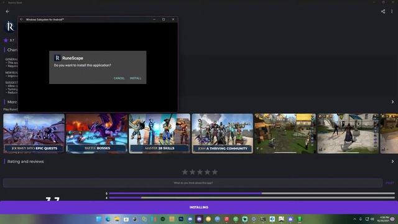
Task: Click the Rating and reviews heading
Action: [25, 162]
